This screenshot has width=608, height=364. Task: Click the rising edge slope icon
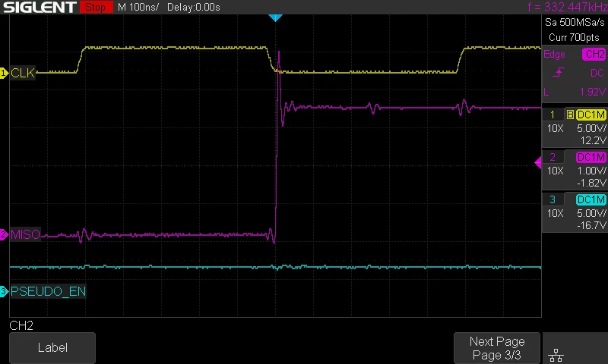(x=558, y=72)
